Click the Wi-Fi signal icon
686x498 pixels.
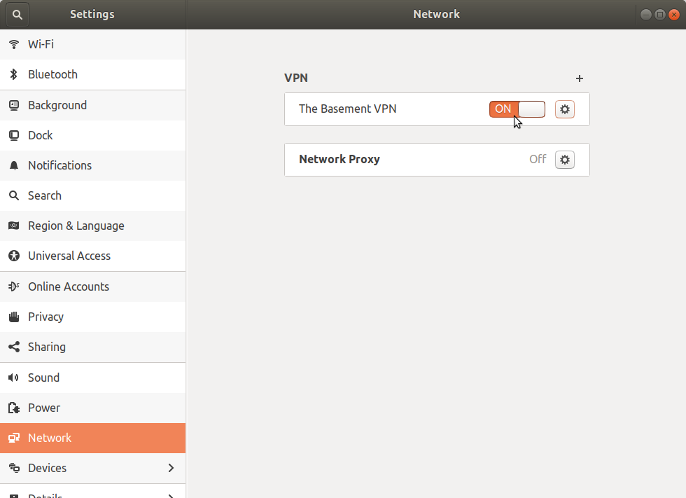click(x=13, y=44)
